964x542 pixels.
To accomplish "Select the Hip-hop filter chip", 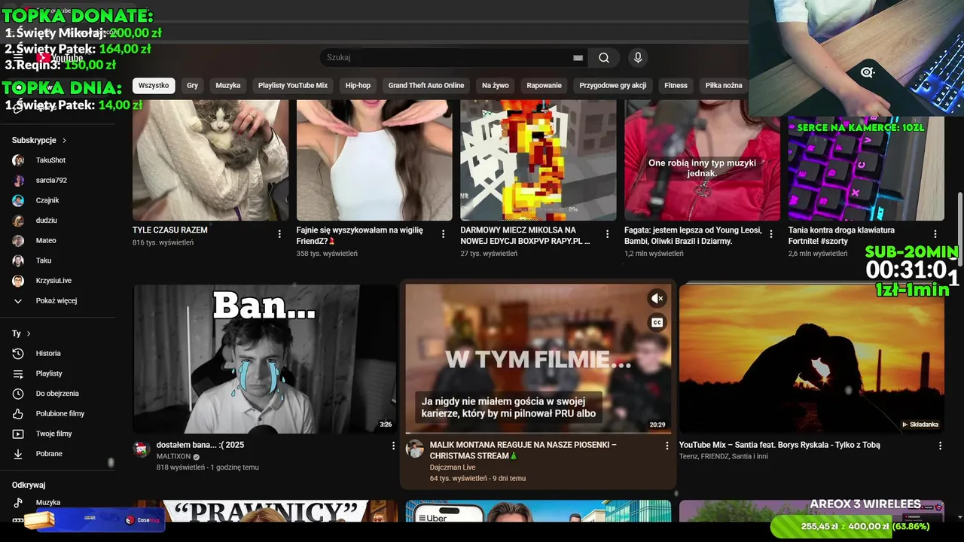I will click(358, 86).
